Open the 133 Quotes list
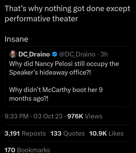 tap(68, 133)
